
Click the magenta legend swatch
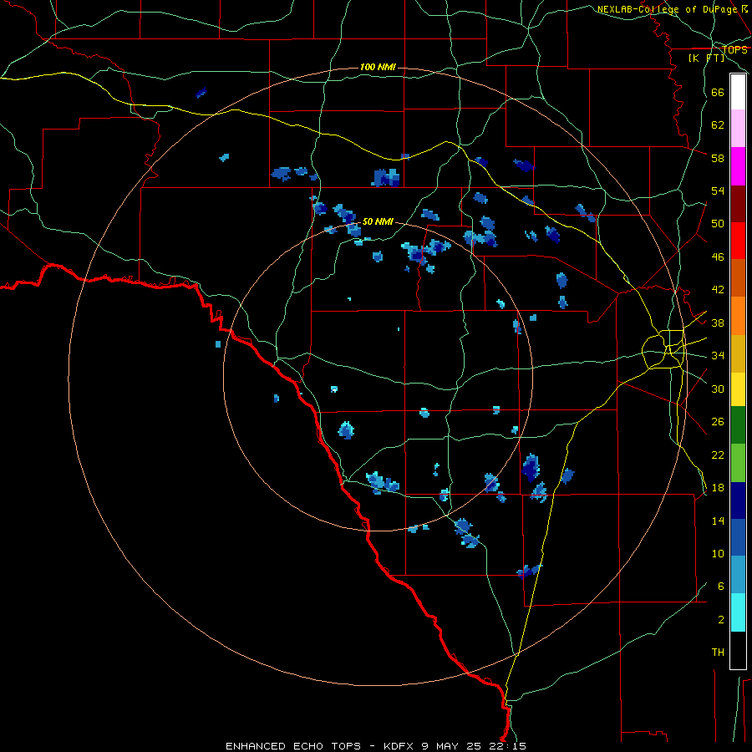pos(738,166)
